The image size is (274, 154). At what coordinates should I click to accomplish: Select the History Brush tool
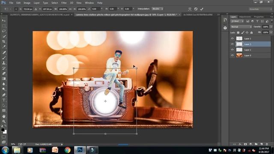click(4, 68)
